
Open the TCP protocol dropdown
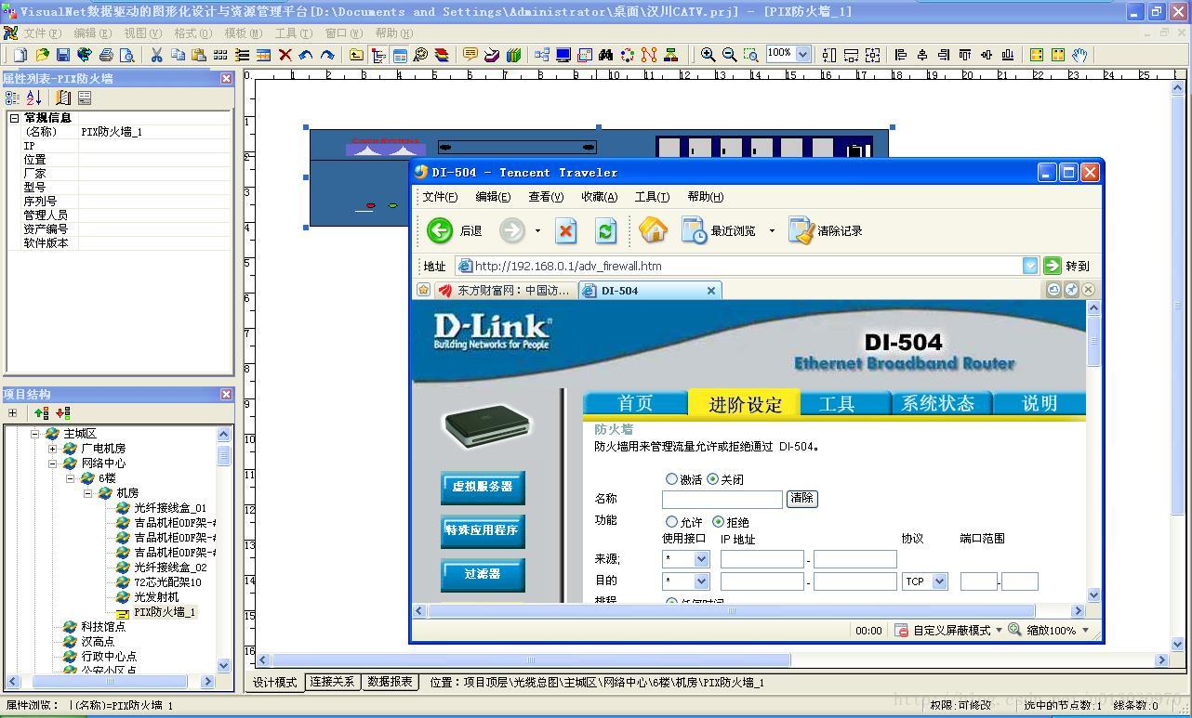939,581
